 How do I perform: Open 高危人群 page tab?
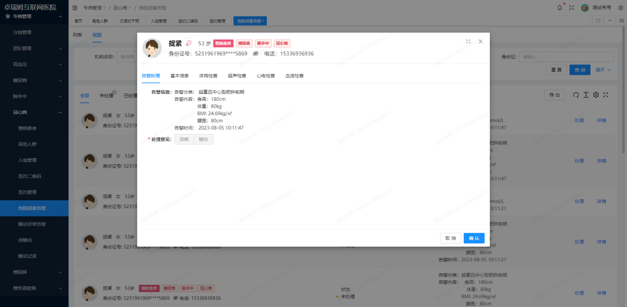(x=100, y=21)
